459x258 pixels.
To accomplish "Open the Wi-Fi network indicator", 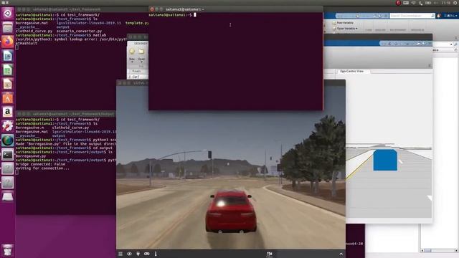I will pyautogui.click(x=413, y=3).
